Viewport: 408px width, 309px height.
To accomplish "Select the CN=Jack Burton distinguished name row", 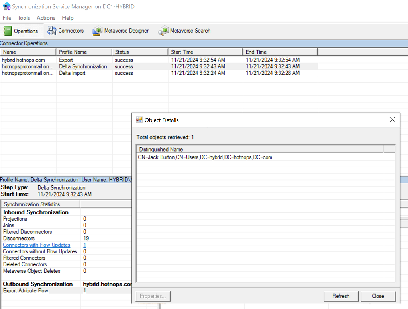I will point(260,157).
